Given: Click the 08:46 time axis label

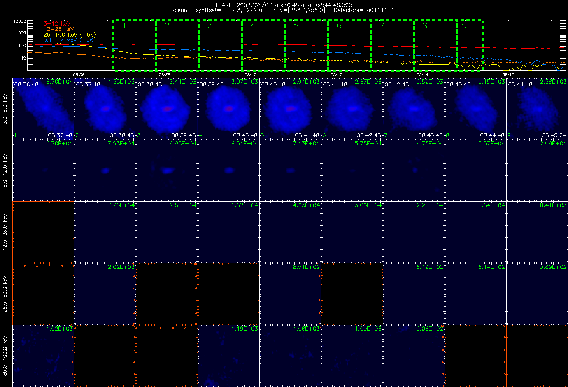Looking at the screenshot, I should point(508,75).
